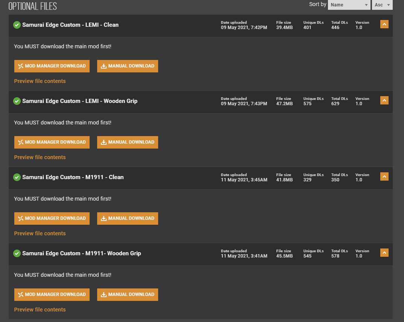Viewport: 404px width, 322px height.
Task: Click the 'OPTIONAL FILES' section heading
Action: tap(32, 6)
